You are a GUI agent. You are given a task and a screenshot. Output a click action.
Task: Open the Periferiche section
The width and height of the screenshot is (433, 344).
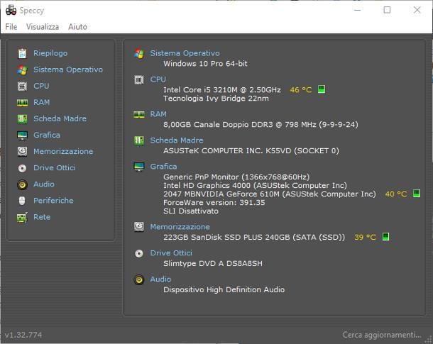pyautogui.click(x=53, y=201)
